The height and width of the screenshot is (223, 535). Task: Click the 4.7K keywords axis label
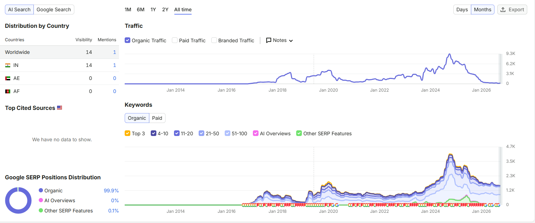click(x=510, y=146)
